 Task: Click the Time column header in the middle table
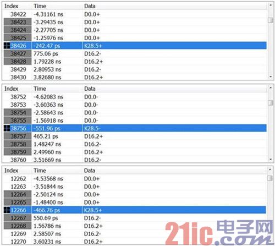click(40, 89)
